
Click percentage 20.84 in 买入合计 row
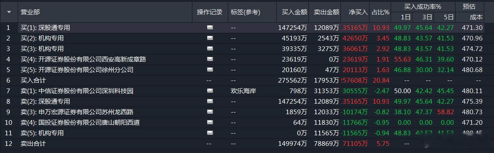coord(381,80)
